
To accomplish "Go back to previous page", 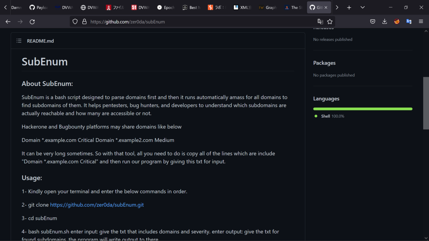I will tap(8, 22).
